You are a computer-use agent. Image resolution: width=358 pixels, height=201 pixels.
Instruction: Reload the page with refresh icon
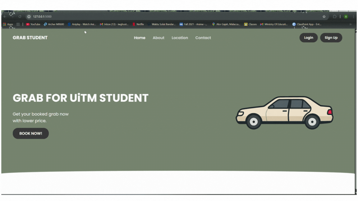click(x=20, y=17)
